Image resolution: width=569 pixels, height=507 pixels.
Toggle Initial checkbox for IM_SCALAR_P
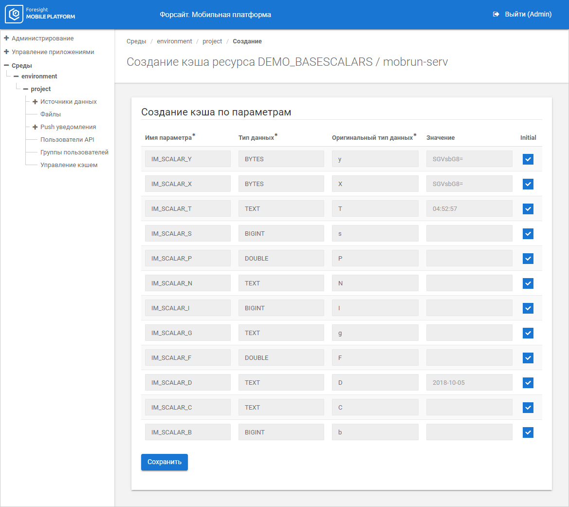click(528, 259)
